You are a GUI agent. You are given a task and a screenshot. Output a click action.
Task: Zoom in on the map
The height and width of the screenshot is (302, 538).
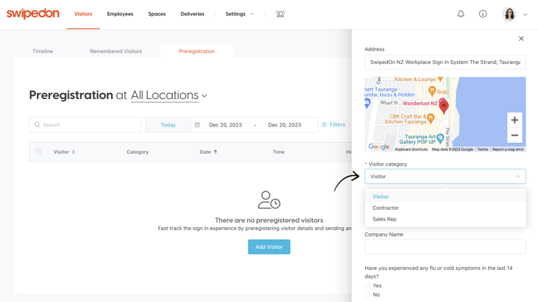pos(515,120)
